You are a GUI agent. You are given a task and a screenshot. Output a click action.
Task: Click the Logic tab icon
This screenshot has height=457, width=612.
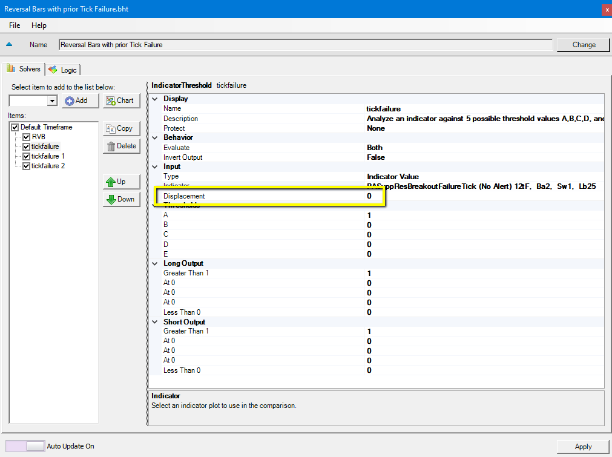point(53,70)
